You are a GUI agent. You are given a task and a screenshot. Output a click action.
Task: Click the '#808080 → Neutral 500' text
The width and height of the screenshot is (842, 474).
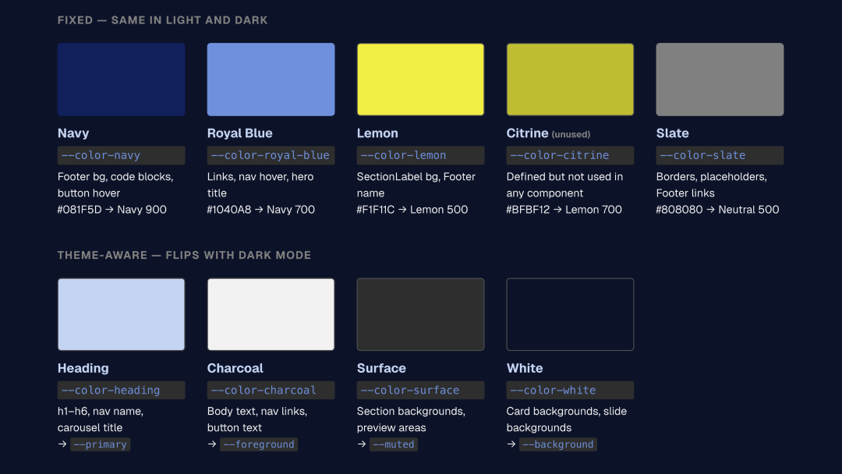point(717,210)
